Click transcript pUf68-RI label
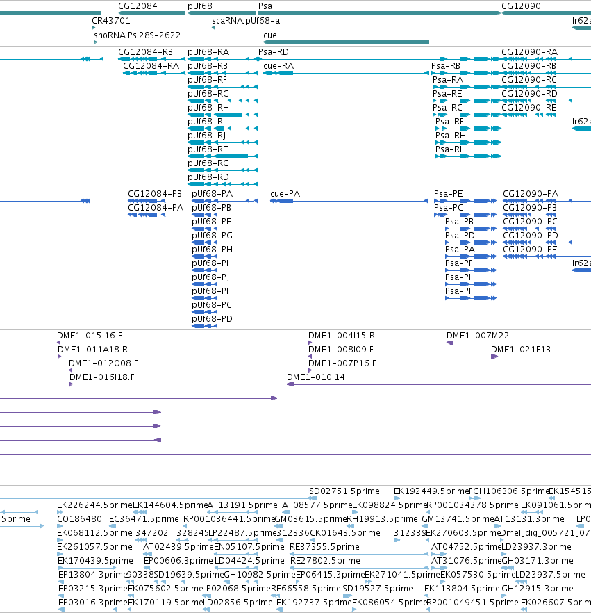591x613 pixels. (x=206, y=122)
